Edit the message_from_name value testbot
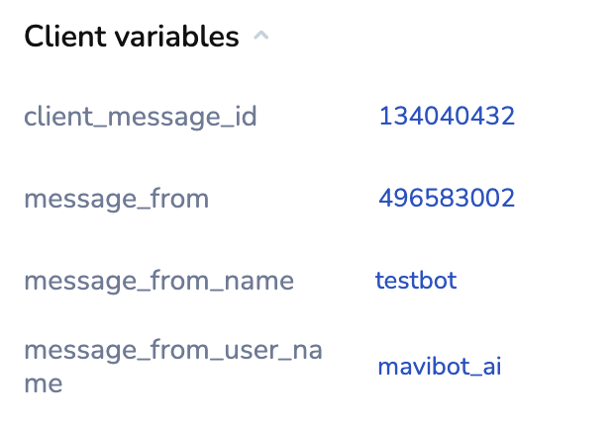 pyautogui.click(x=416, y=281)
